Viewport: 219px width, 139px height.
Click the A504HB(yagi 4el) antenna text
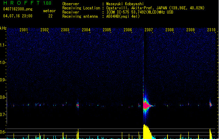coord(123,16)
